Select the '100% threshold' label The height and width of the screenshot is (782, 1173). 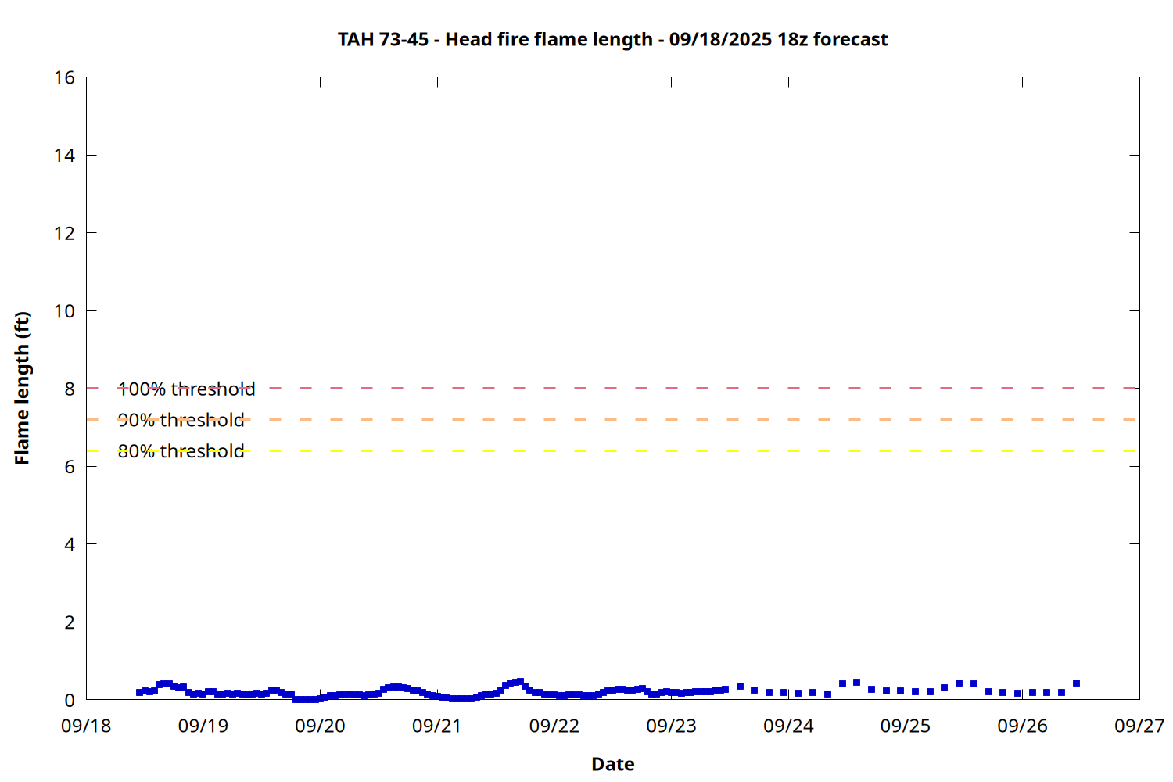pos(186,389)
